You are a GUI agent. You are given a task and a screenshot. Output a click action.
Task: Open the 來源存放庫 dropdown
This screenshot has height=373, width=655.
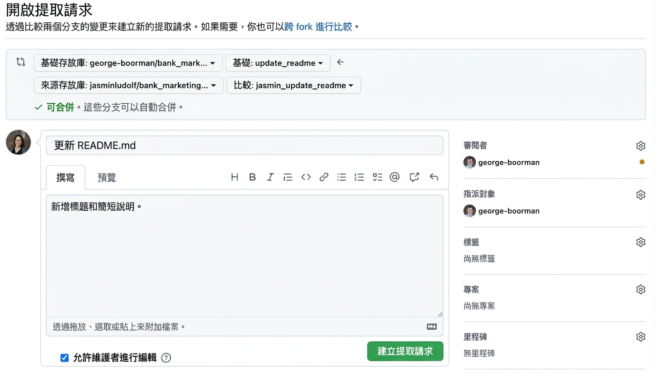click(129, 85)
